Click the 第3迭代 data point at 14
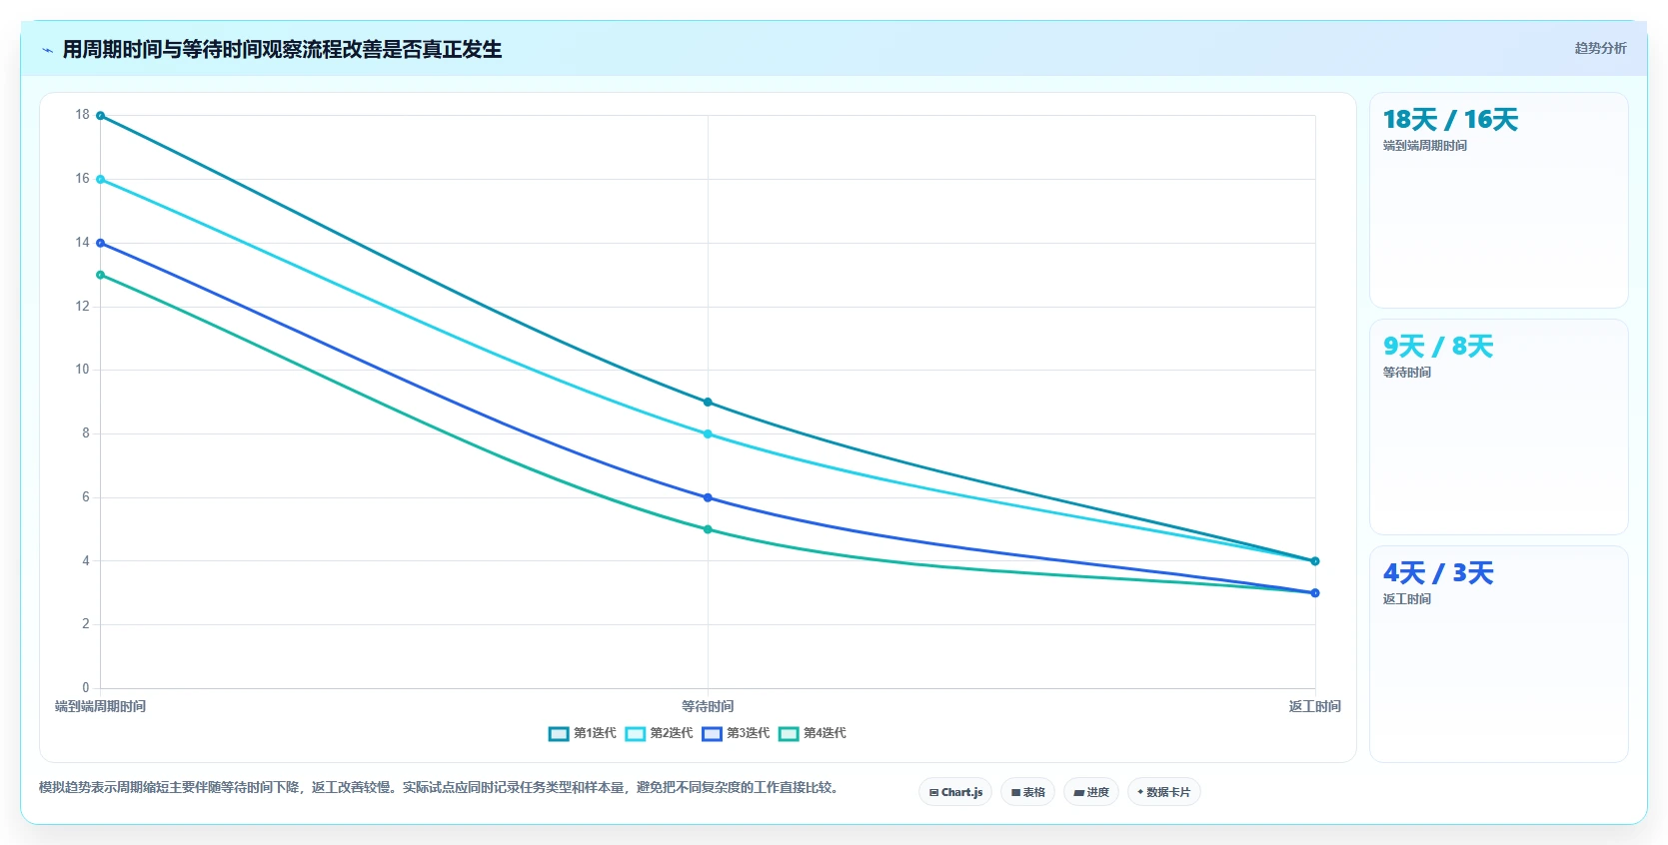Screen dimensions: 1668x845 click(x=100, y=243)
